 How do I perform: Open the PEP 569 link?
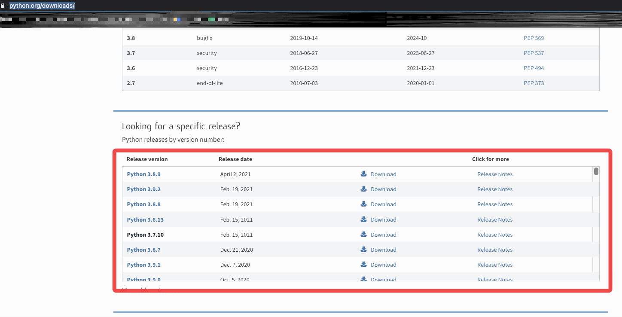pos(534,38)
